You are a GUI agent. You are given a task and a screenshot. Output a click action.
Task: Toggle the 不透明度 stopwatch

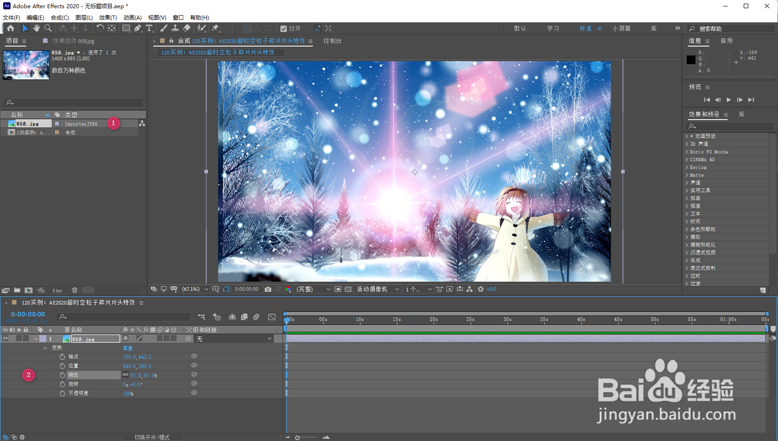63,393
